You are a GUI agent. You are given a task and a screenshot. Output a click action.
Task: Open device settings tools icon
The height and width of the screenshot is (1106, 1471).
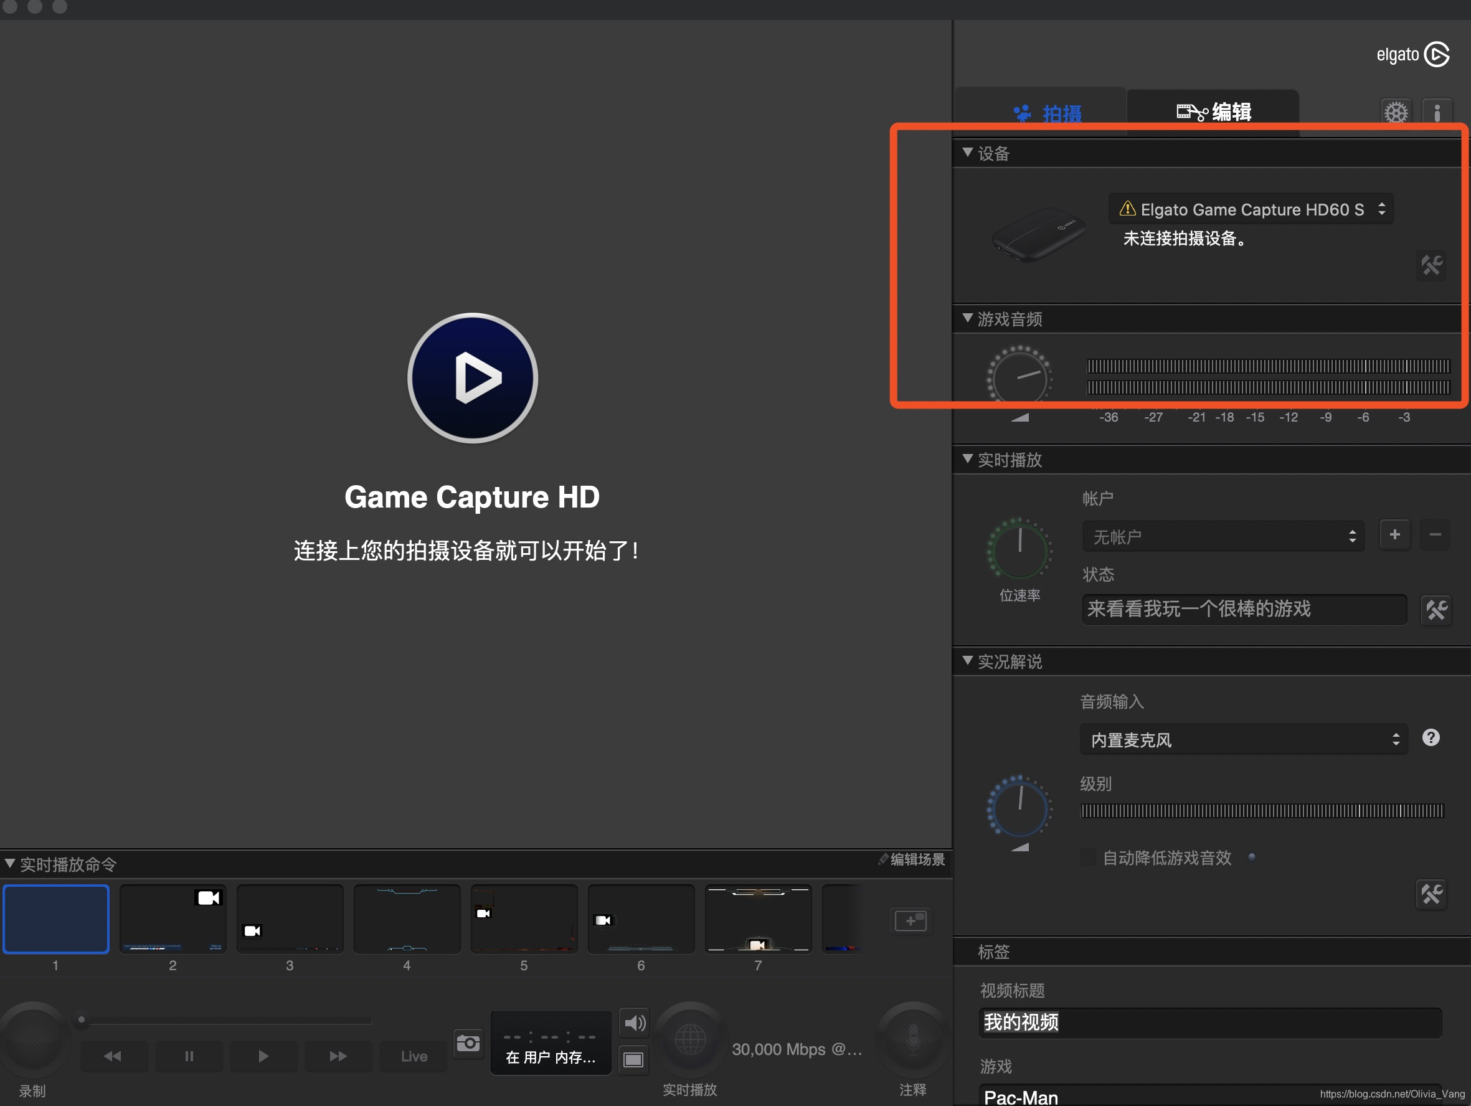coord(1431,265)
